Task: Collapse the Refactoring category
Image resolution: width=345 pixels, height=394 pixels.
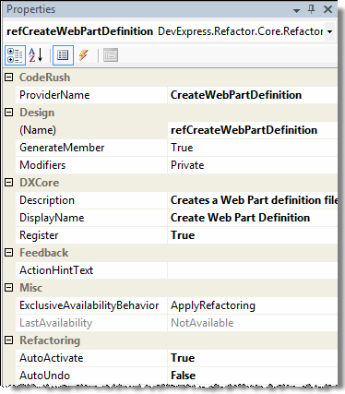Action: point(9,340)
